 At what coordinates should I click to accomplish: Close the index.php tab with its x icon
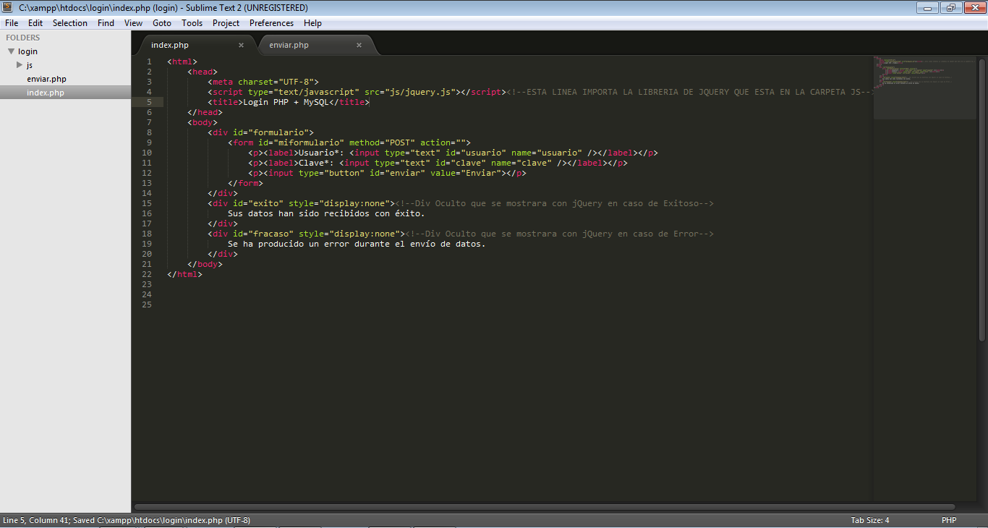coord(241,45)
